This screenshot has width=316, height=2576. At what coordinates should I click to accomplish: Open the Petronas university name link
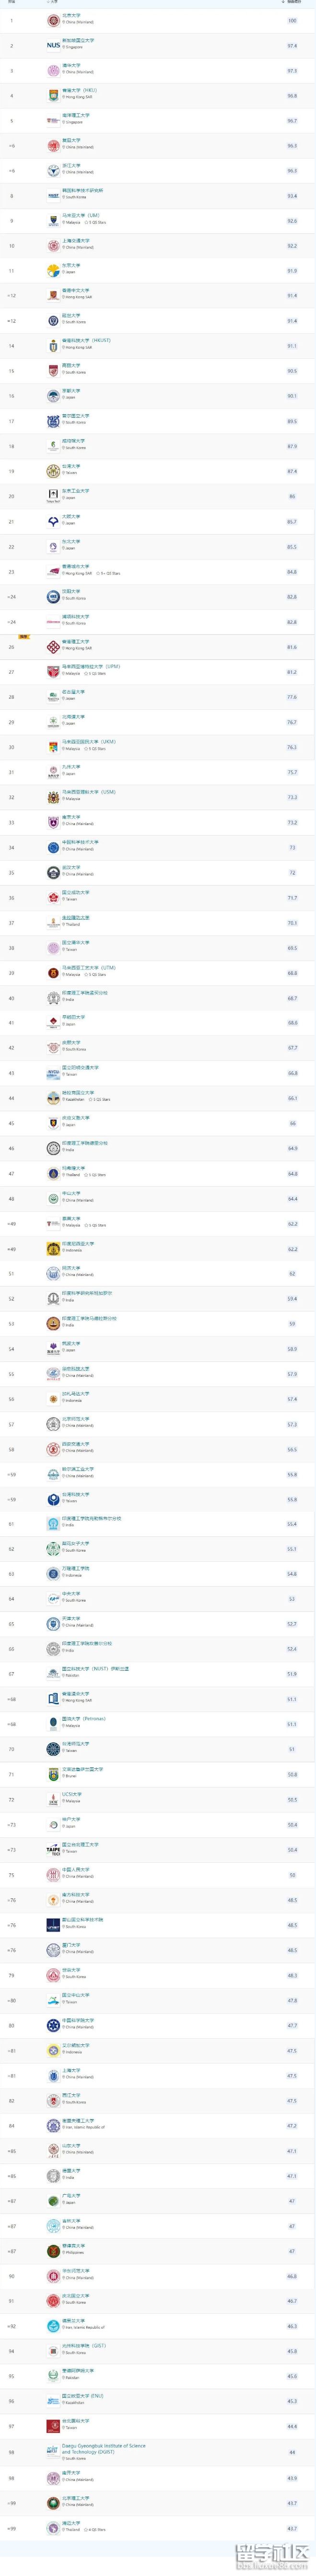(83, 1718)
